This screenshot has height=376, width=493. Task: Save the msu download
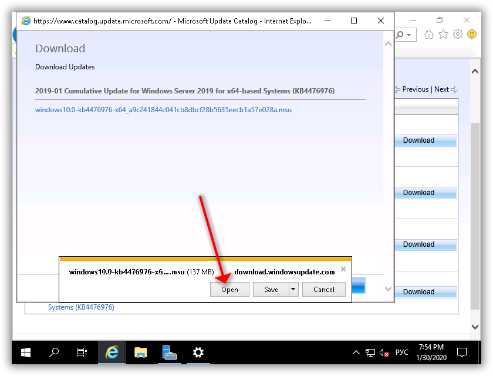click(x=271, y=289)
